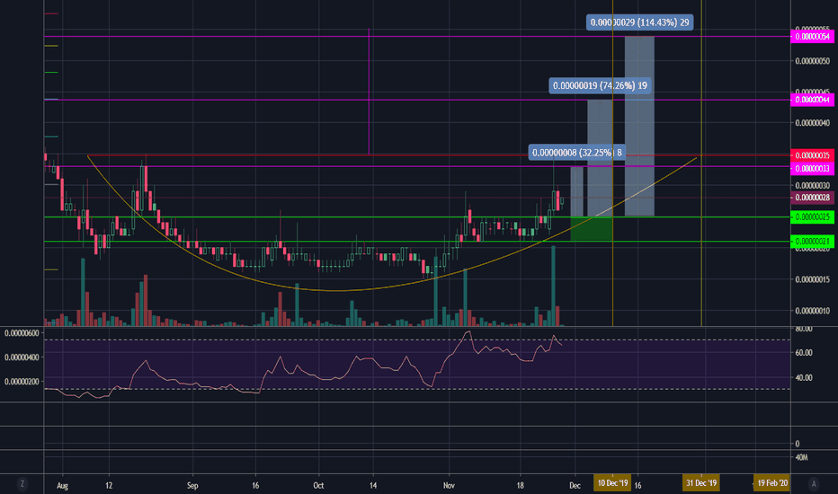The image size is (838, 494).
Task: Click the measurement label showing 114.43%
Action: pos(639,22)
